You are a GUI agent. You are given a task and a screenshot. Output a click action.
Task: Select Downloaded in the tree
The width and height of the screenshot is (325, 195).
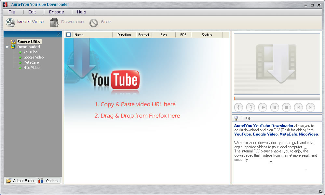coord(29,47)
